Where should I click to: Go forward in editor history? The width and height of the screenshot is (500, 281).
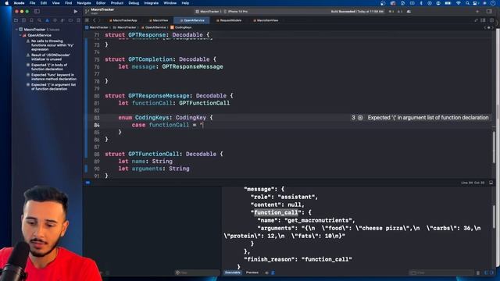click(x=99, y=20)
